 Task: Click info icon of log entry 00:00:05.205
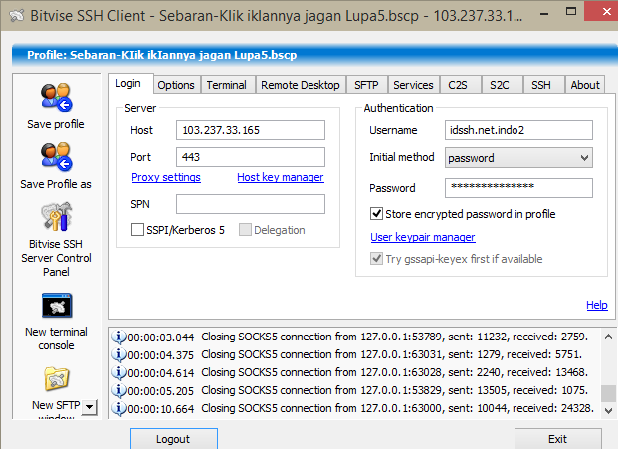118,390
